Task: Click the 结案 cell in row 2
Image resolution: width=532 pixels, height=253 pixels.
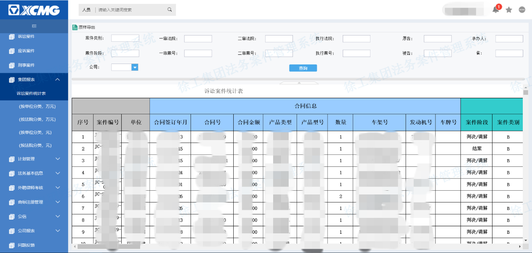Action: tap(477, 149)
